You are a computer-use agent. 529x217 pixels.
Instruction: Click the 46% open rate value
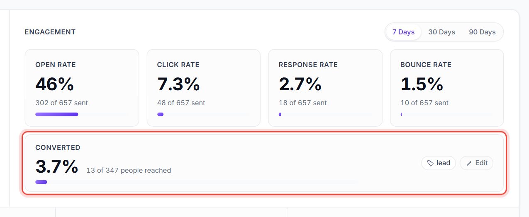pos(55,84)
